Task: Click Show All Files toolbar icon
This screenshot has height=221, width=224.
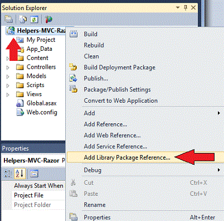Action: click(23, 20)
